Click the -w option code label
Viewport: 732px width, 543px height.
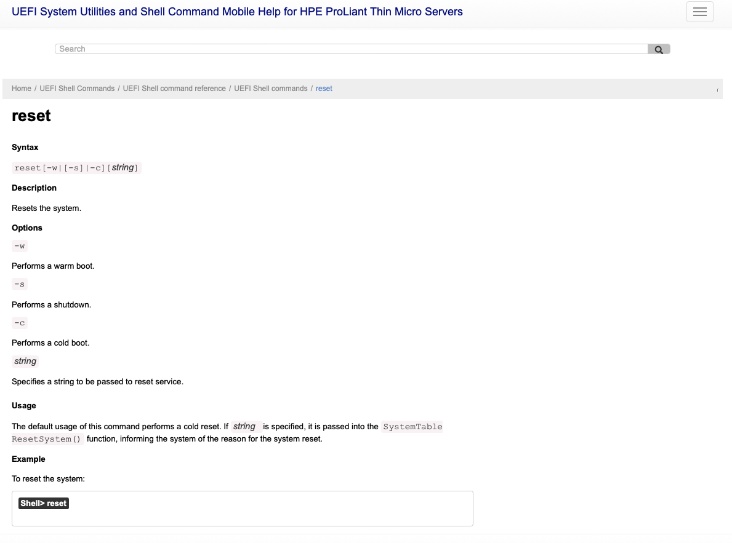pyautogui.click(x=20, y=246)
